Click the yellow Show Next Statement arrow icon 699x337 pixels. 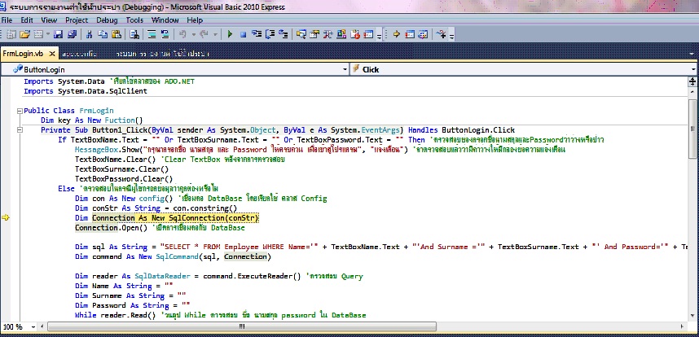[x=396, y=34]
